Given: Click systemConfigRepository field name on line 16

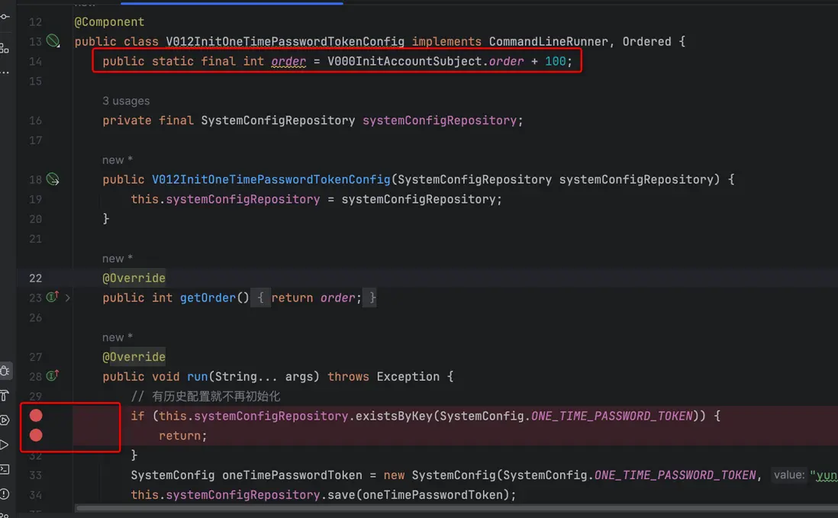Looking at the screenshot, I should tap(440, 121).
